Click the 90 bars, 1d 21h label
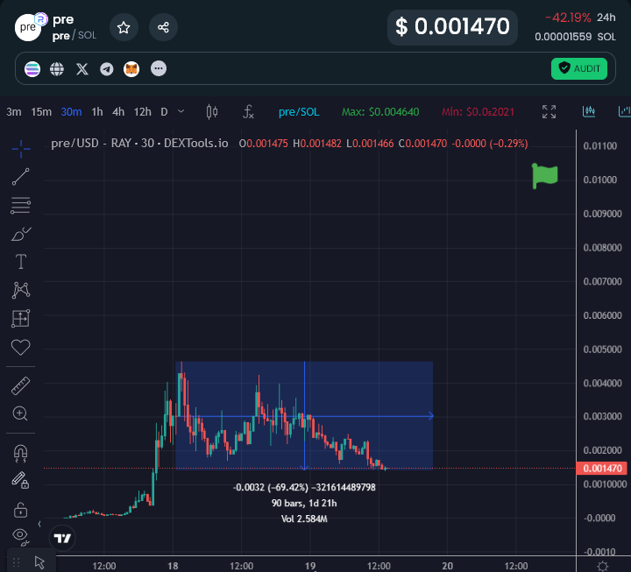This screenshot has height=572, width=631. coord(304,503)
